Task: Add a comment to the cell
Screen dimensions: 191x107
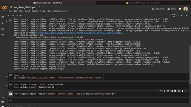Action: (x=172, y=91)
